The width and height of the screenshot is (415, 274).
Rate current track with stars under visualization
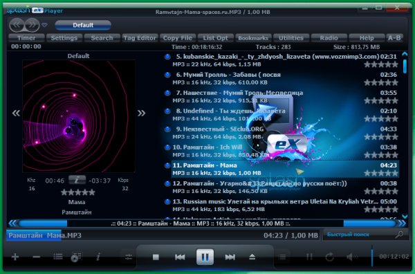pos(77,192)
